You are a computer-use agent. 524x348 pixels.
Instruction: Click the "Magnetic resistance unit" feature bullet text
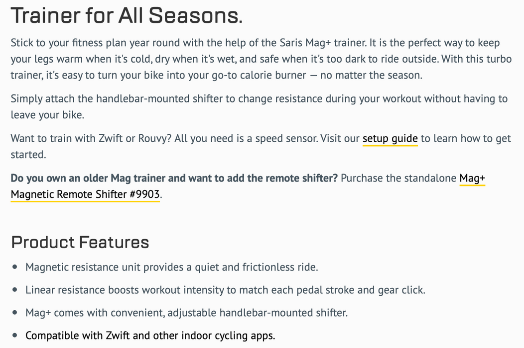(171, 267)
